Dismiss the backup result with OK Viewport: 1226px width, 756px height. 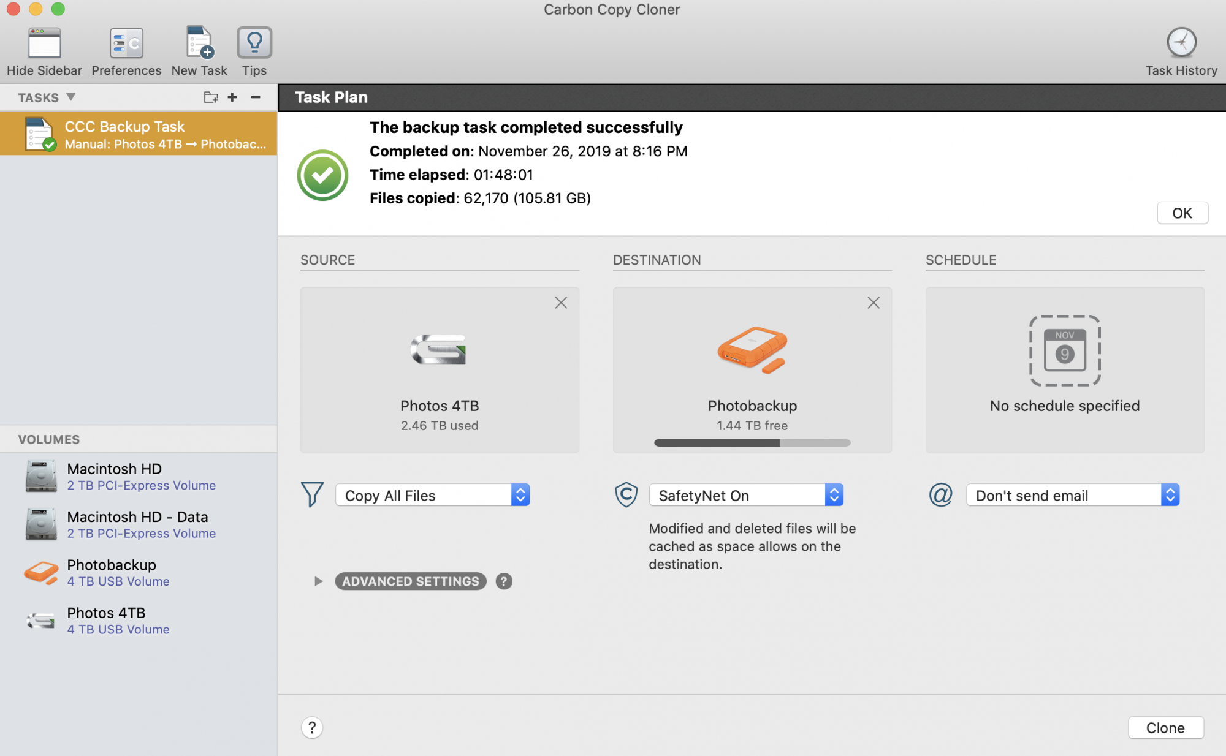(1182, 213)
